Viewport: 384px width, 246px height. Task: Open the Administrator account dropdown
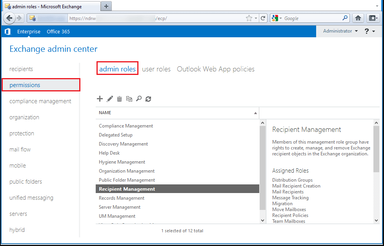pyautogui.click(x=340, y=31)
